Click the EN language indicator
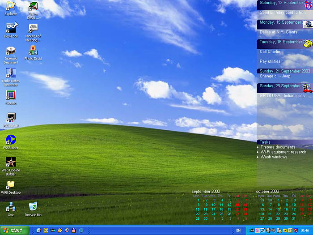 click(238, 231)
